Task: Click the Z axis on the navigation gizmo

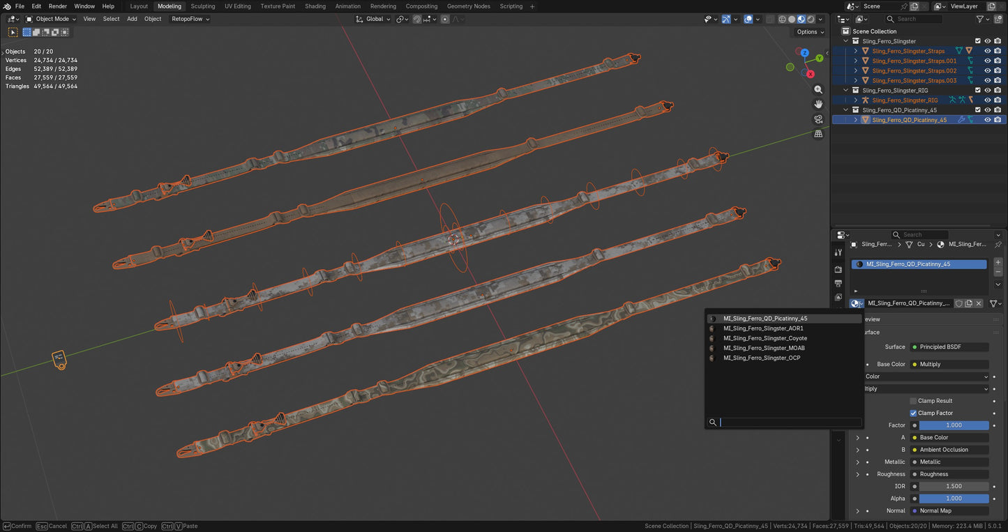Action: (x=804, y=53)
